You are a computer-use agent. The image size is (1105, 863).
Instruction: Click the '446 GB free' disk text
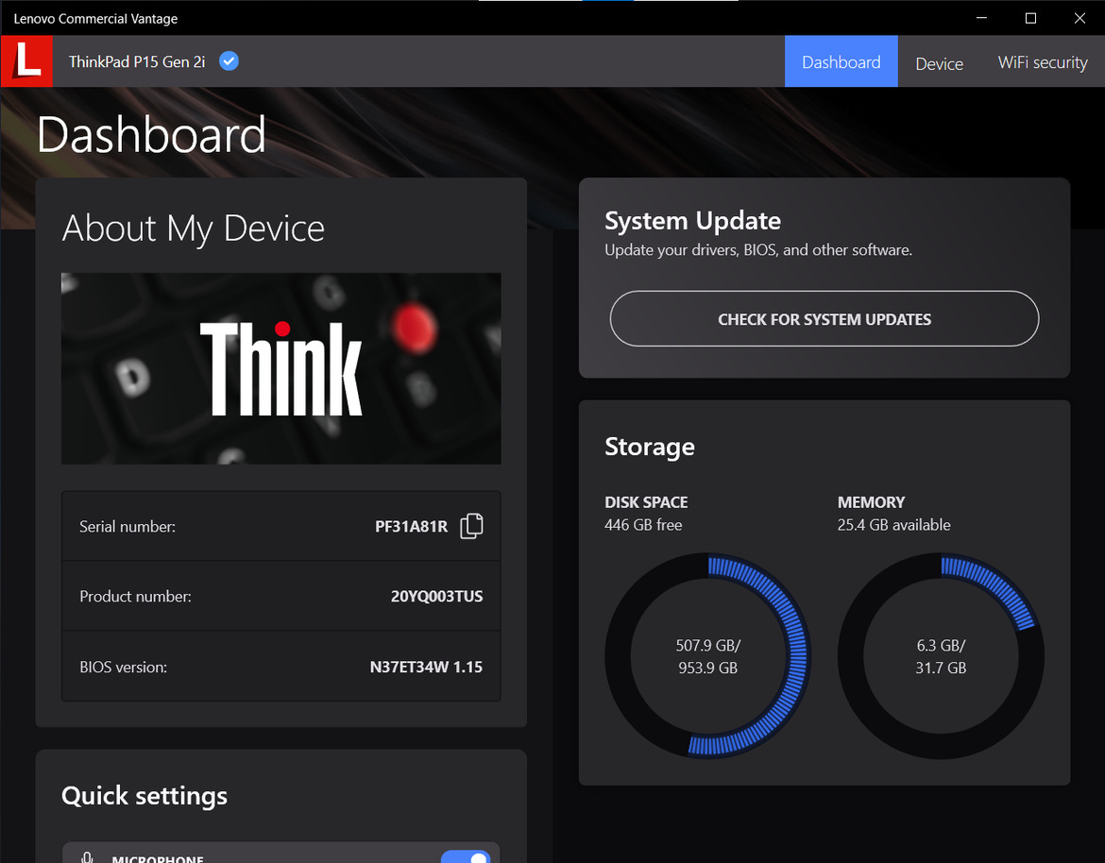click(643, 525)
